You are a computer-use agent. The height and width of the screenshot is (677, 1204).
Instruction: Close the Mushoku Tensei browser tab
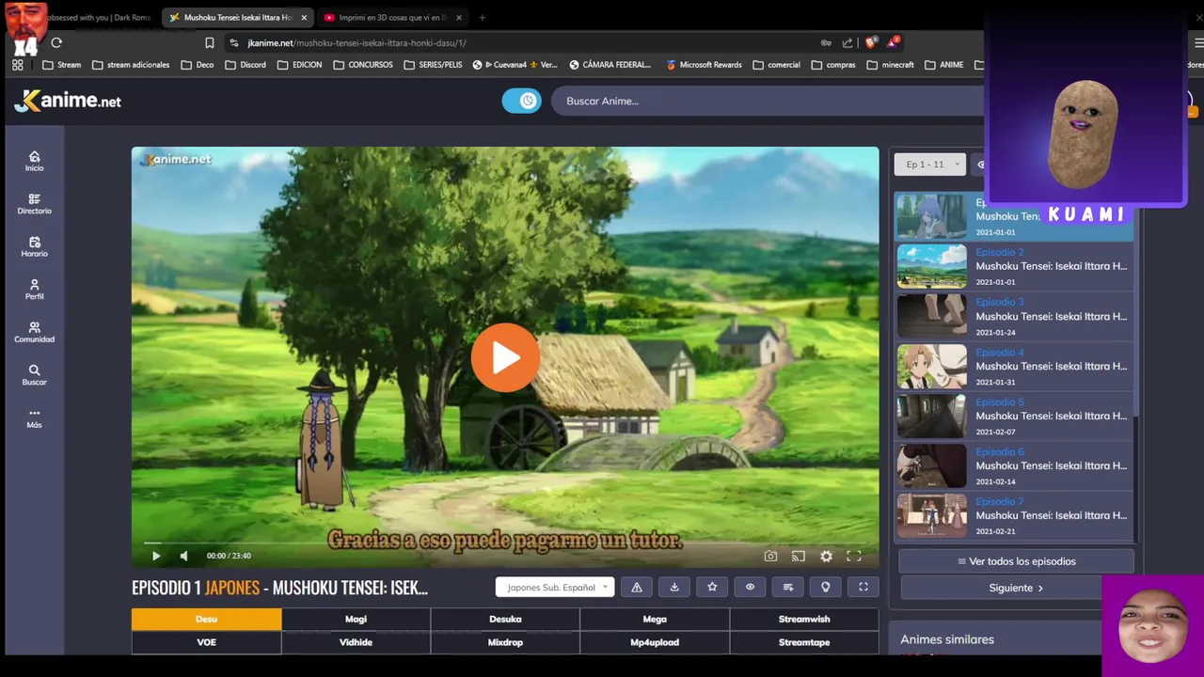[x=303, y=17]
